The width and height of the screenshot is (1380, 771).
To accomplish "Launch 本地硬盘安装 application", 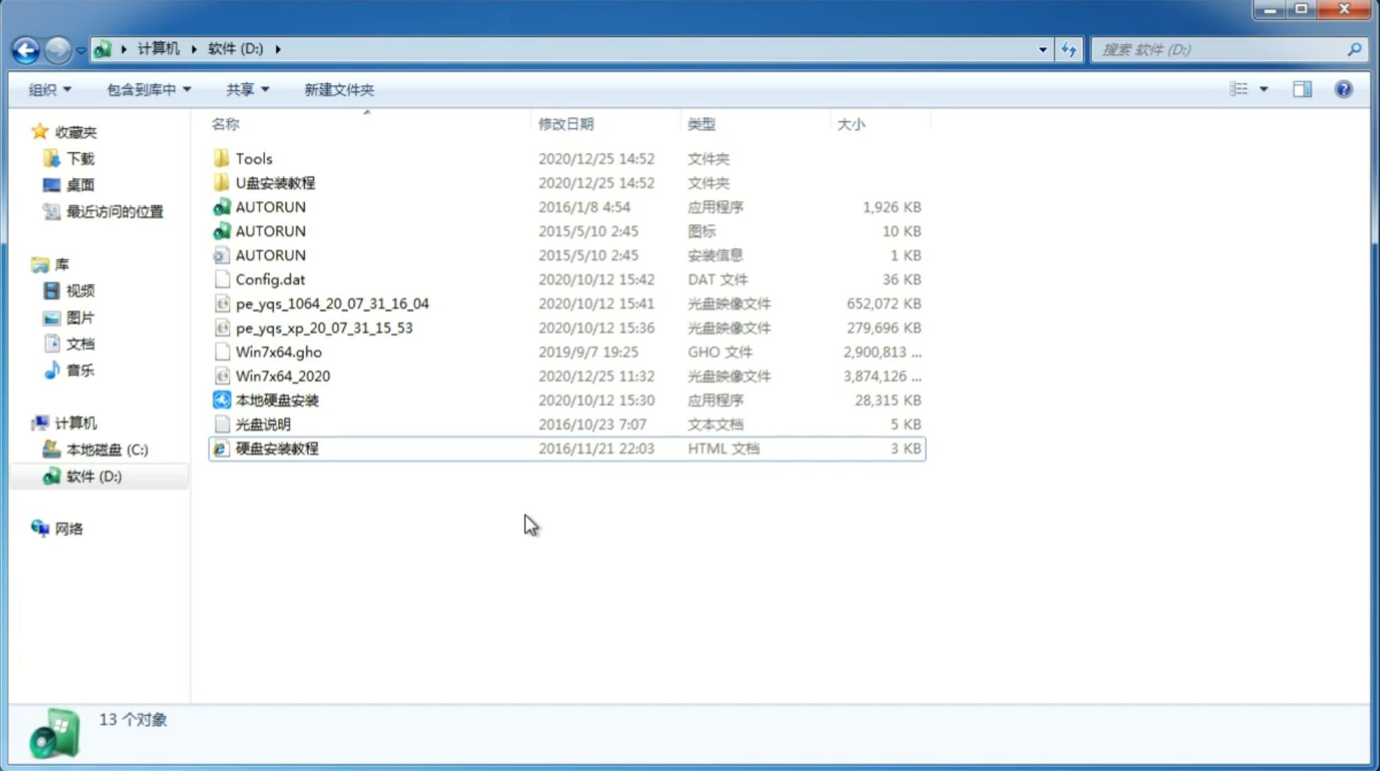I will (x=276, y=400).
